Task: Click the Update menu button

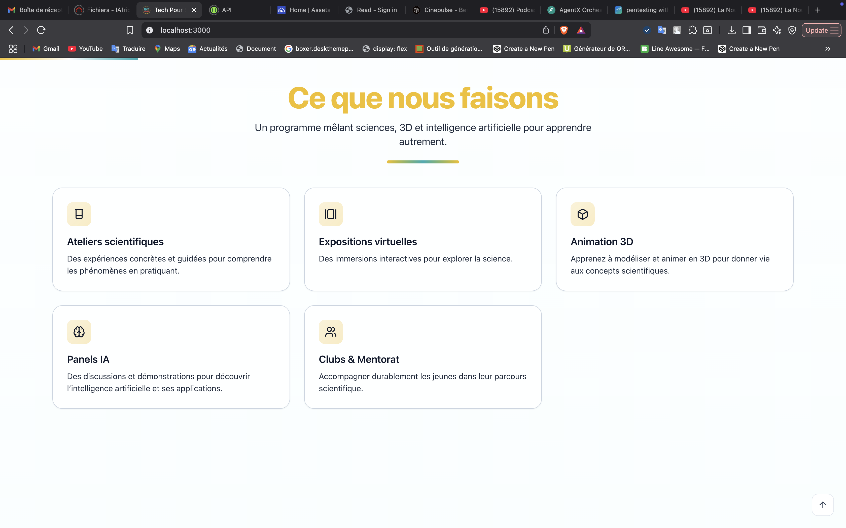Action: [x=821, y=30]
